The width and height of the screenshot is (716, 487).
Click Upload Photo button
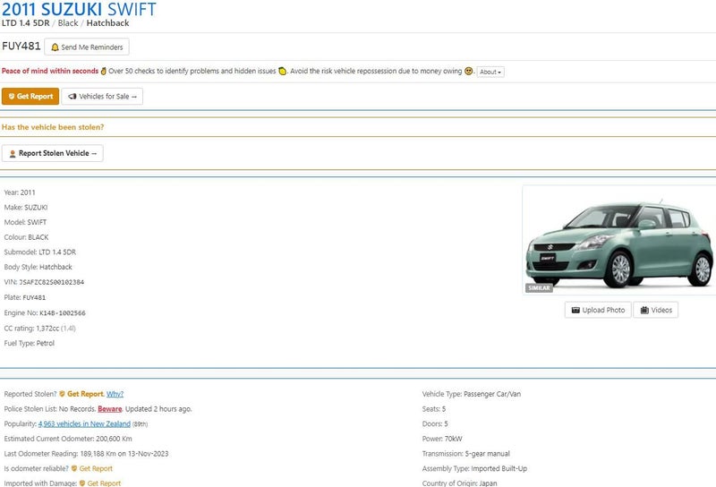pyautogui.click(x=598, y=310)
